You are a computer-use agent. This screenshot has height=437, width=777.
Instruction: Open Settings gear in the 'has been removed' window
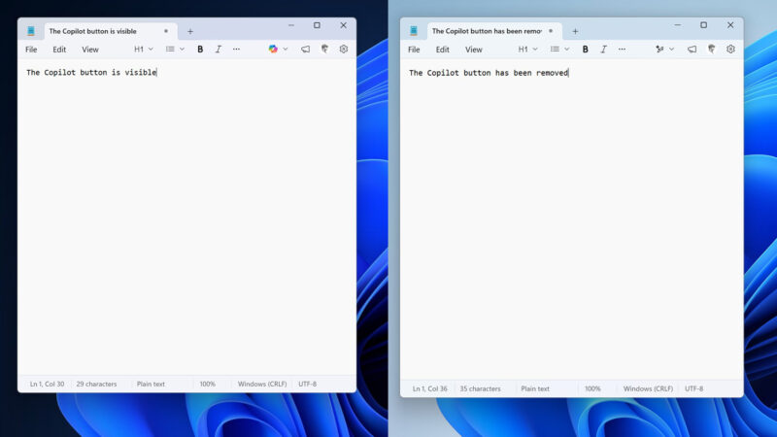click(730, 49)
